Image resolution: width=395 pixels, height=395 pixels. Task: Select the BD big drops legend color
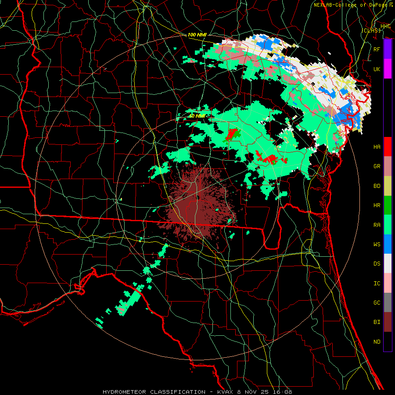(x=388, y=186)
